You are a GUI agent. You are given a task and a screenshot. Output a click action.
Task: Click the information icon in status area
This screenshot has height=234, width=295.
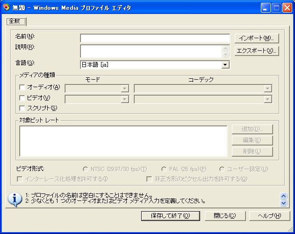click(14, 198)
